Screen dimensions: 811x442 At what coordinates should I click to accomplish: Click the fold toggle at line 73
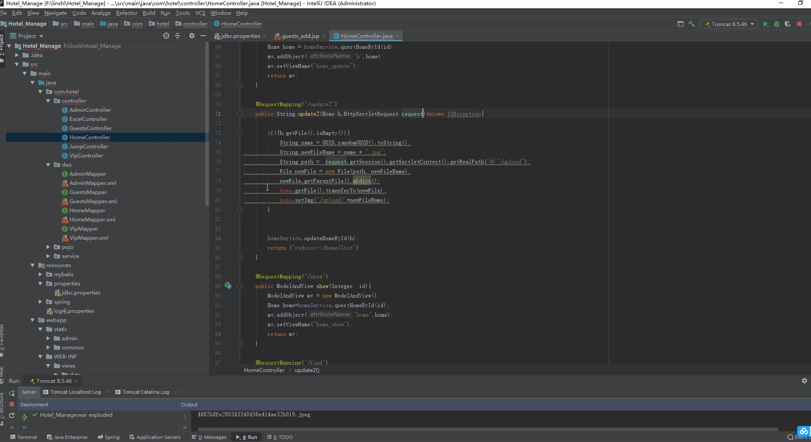pos(240,133)
